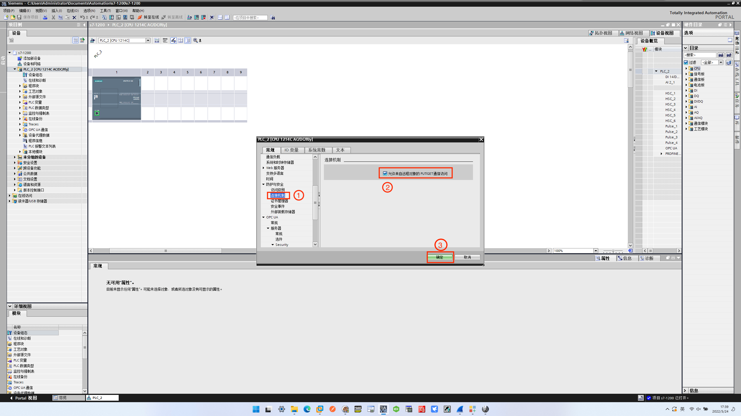
Task: Expand the CPU node in hardware catalog
Action: coord(686,68)
